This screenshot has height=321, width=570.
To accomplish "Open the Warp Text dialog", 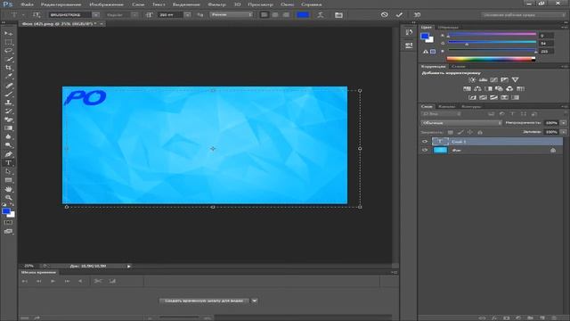I will click(321, 15).
